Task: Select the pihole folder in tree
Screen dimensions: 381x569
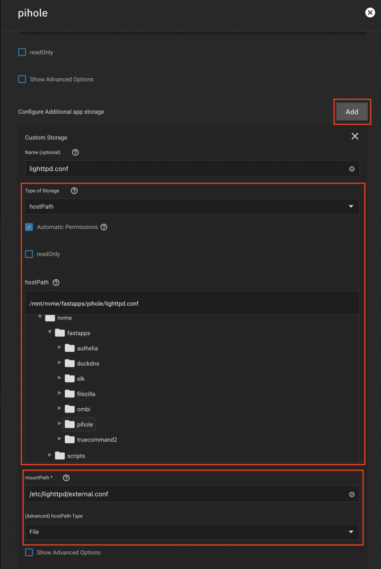Action: (79, 424)
